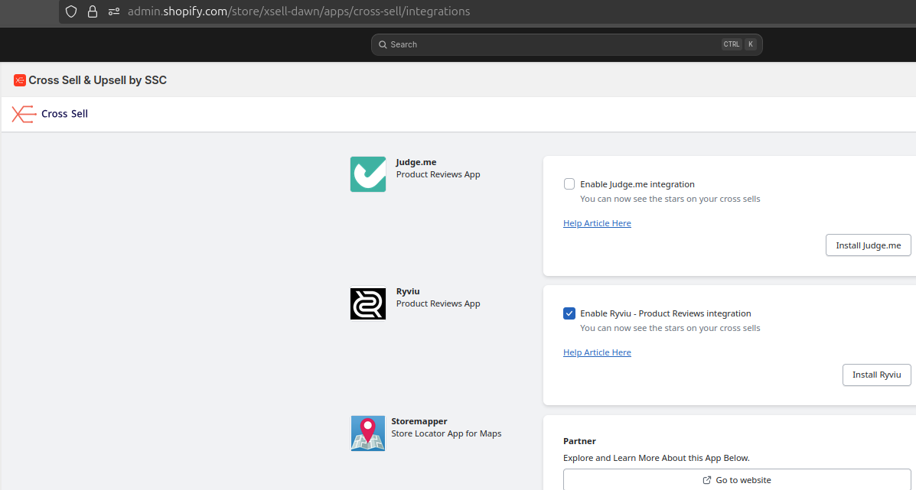Click the Ryviu heading text
This screenshot has width=916, height=490.
408,292
